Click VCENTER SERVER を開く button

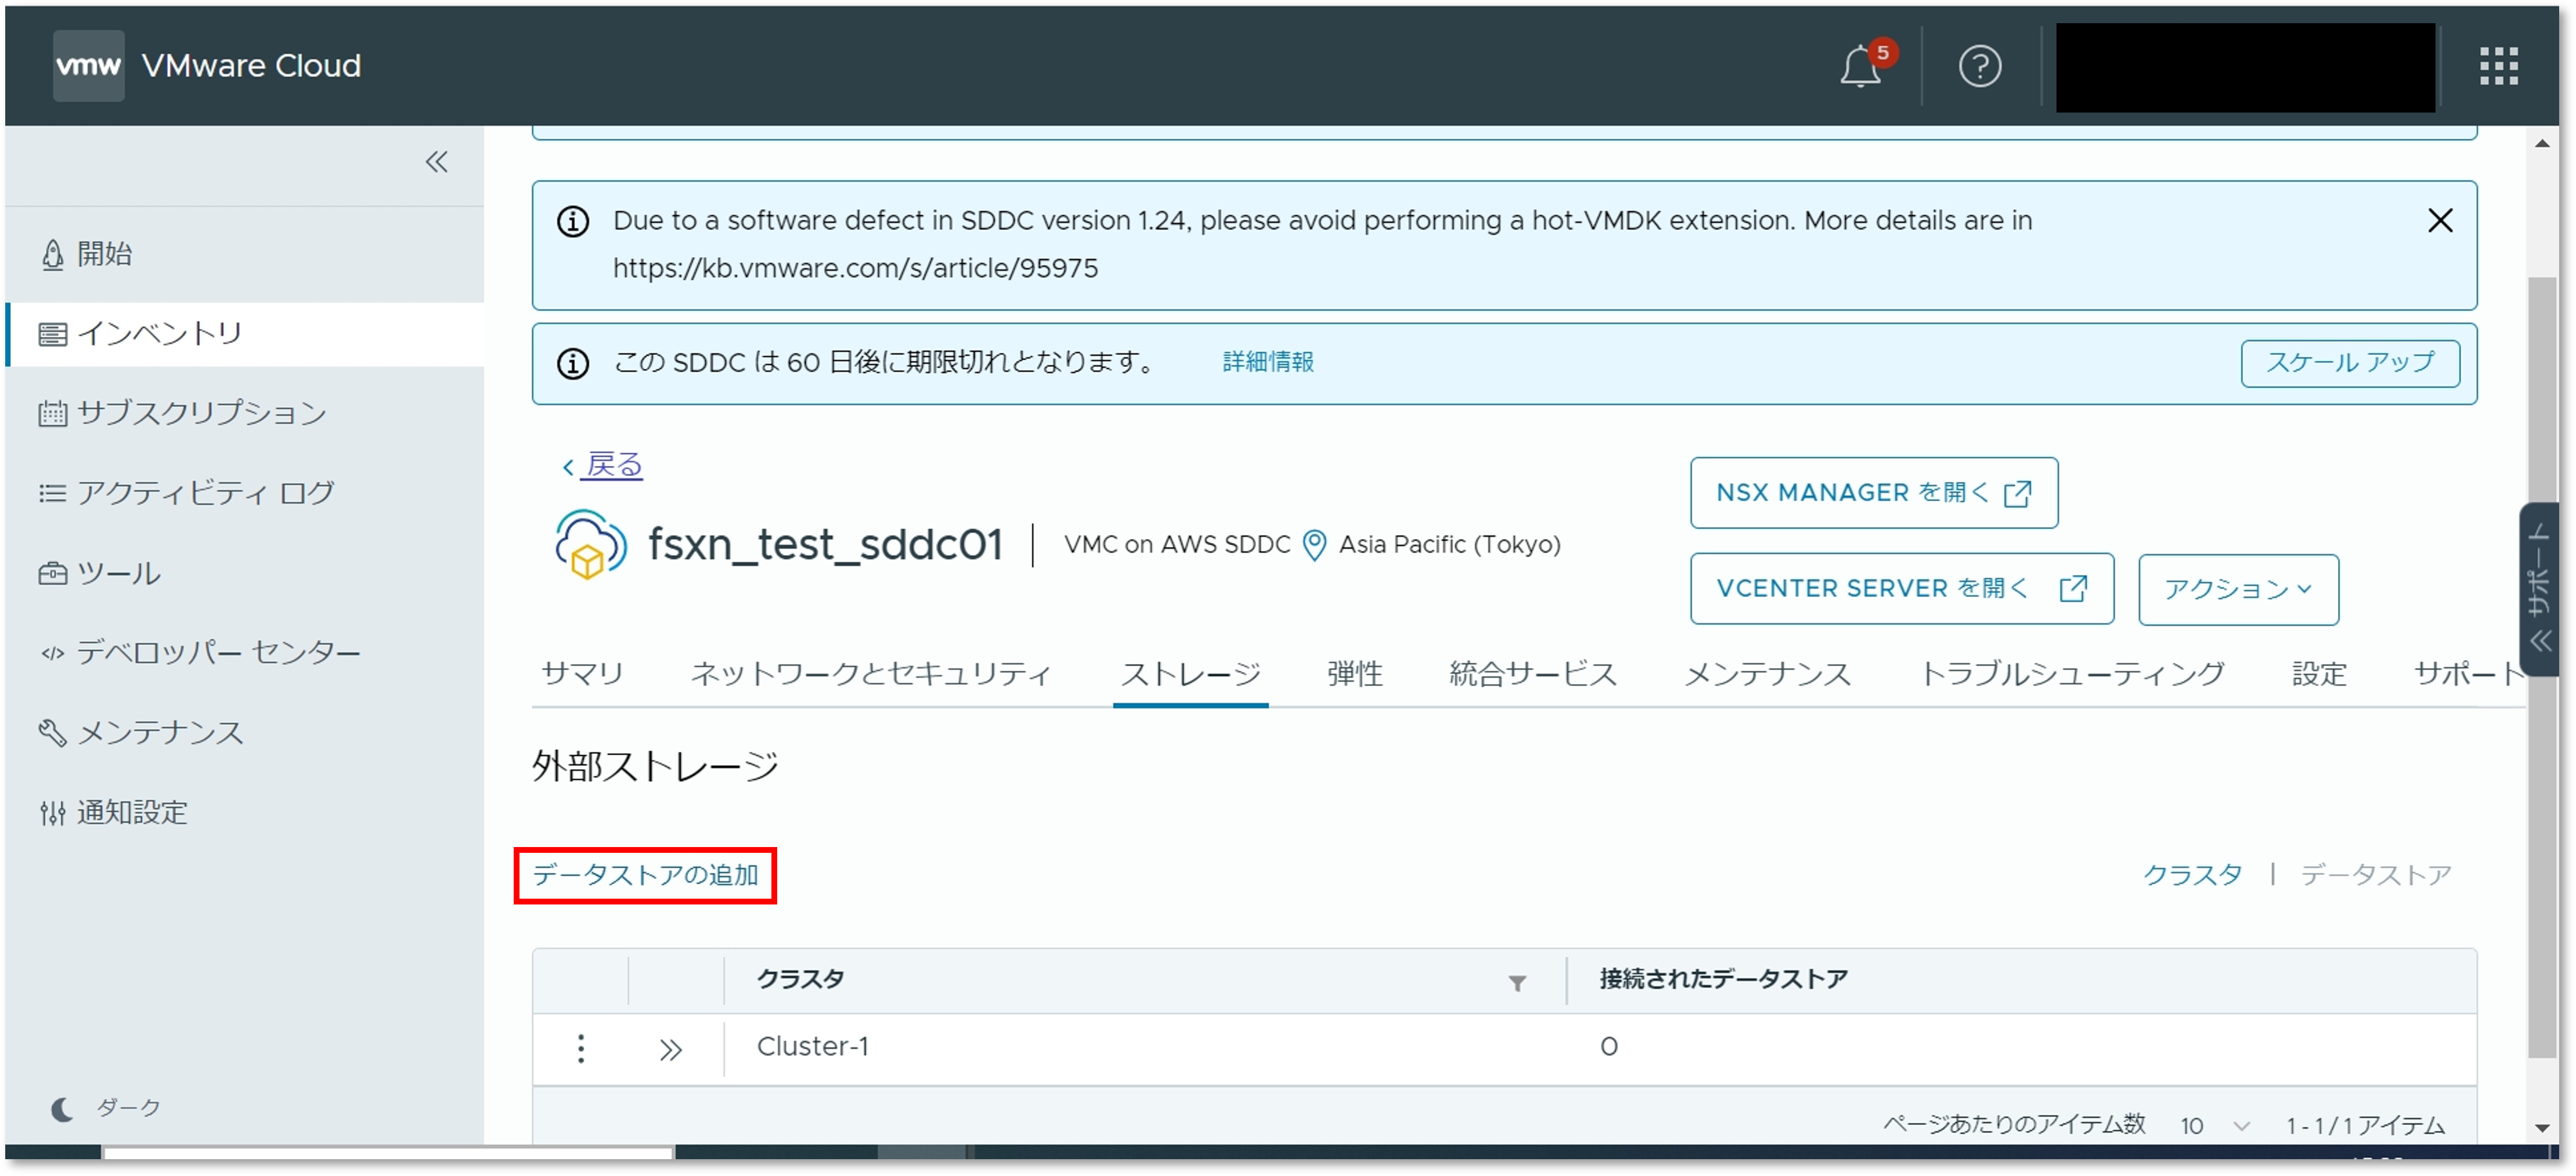[x=1901, y=588]
